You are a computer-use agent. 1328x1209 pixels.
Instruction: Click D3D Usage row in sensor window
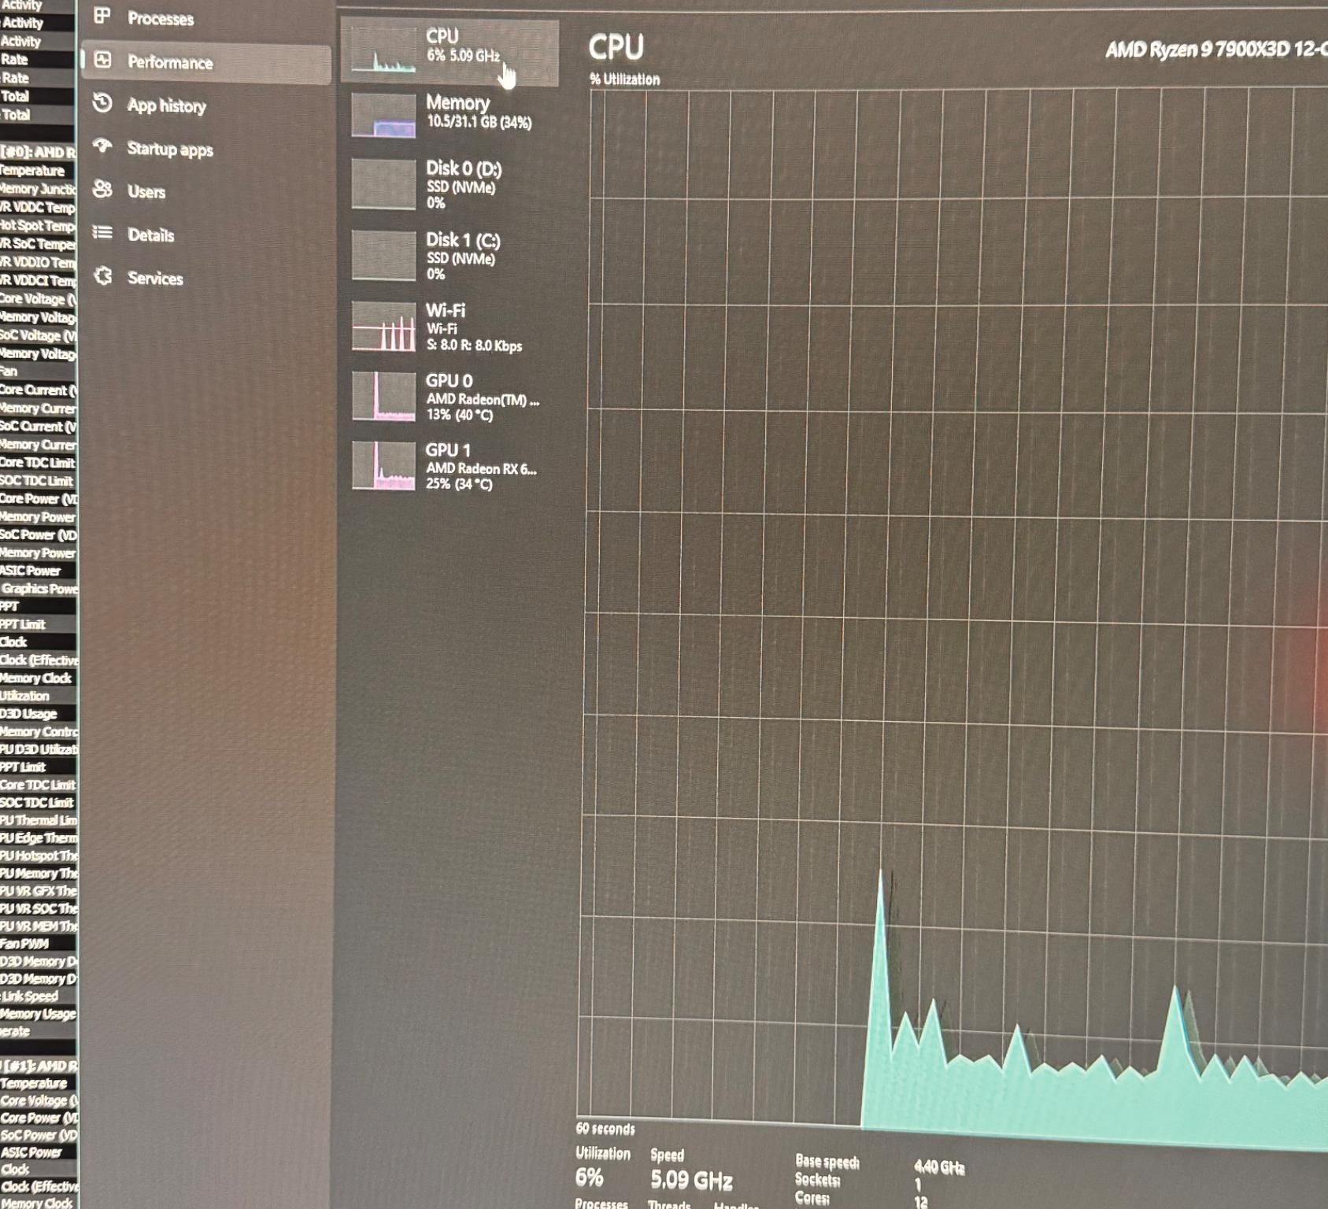(x=38, y=714)
